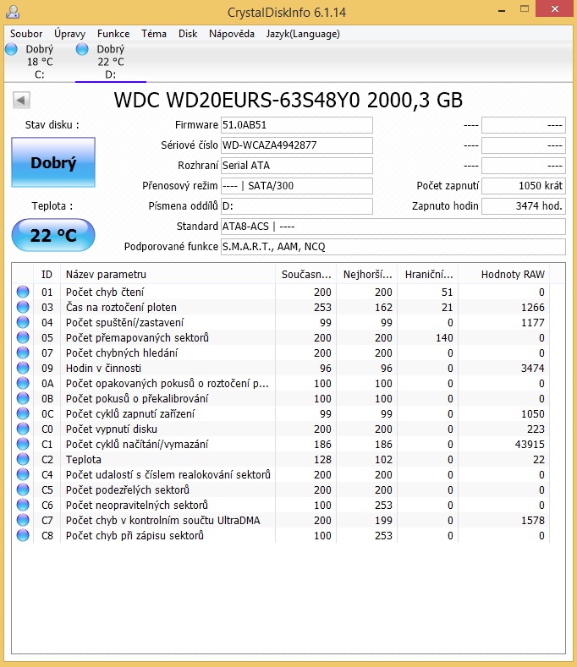The image size is (577, 667).
Task: Select drive D: Dobrý 22 °C tab
Action: coord(111,62)
